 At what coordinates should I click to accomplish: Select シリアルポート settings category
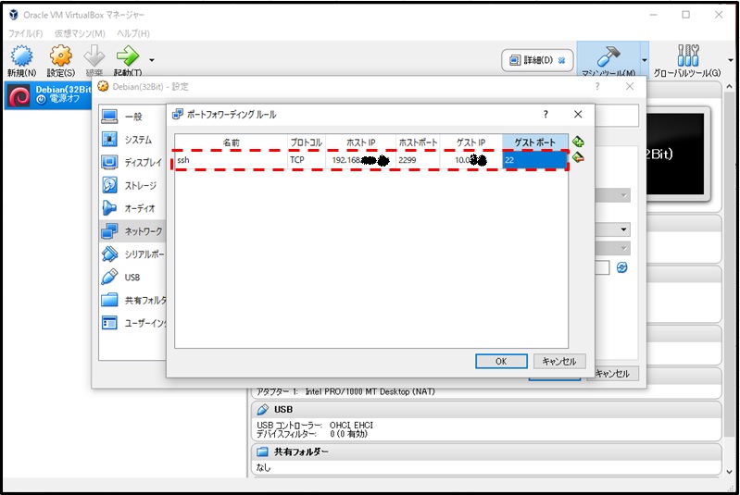[132, 254]
